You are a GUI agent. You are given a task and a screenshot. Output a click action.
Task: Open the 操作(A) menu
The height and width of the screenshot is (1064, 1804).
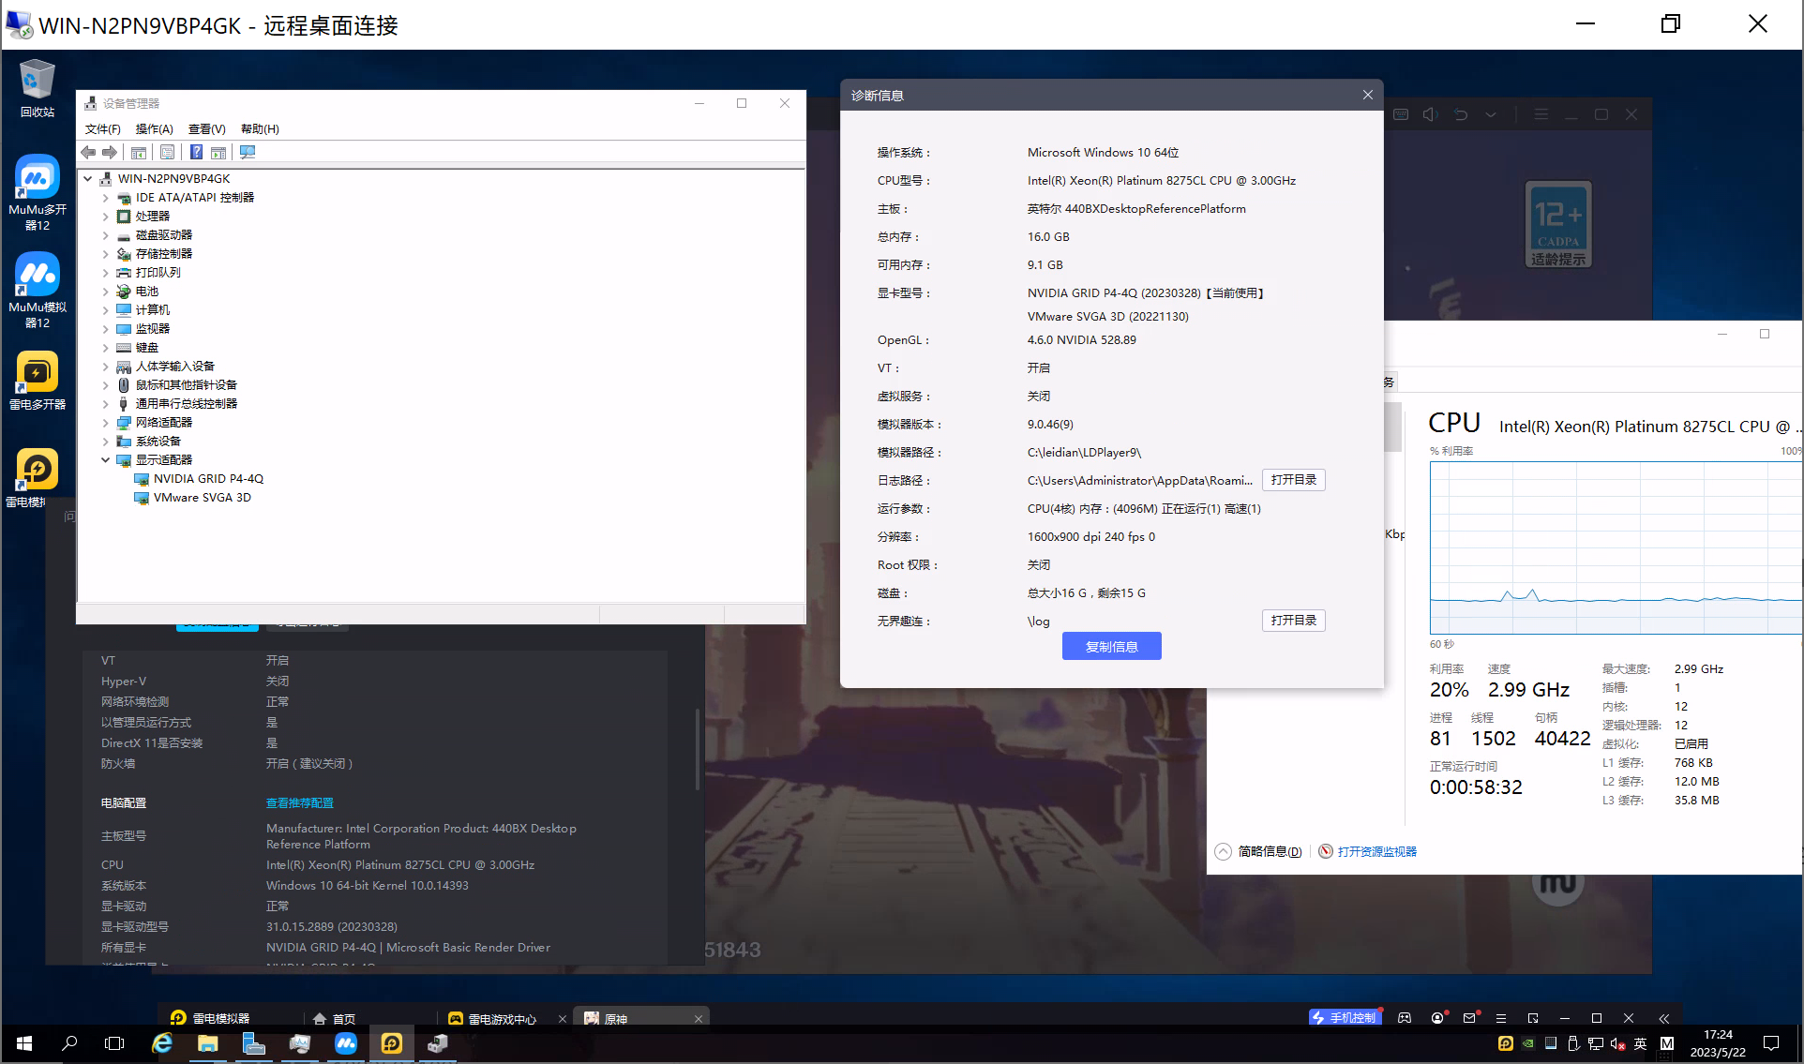click(x=154, y=129)
